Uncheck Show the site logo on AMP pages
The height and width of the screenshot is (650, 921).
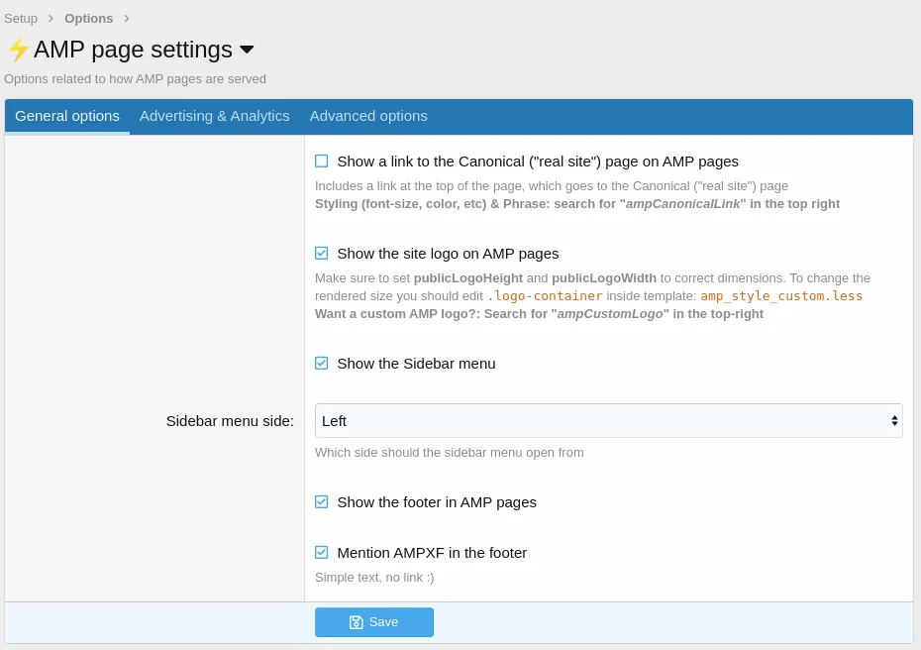322,254
